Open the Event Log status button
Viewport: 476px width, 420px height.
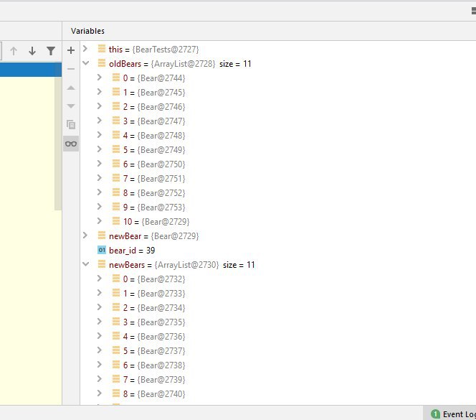(x=449, y=414)
